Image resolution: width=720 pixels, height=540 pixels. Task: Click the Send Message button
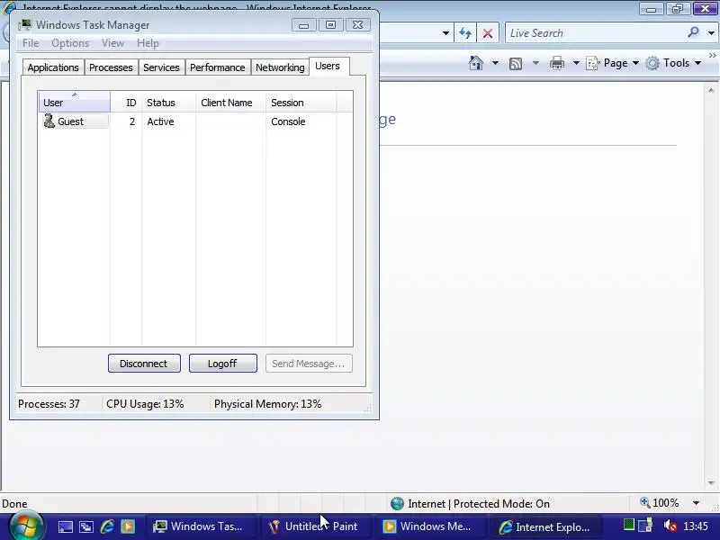pos(309,364)
